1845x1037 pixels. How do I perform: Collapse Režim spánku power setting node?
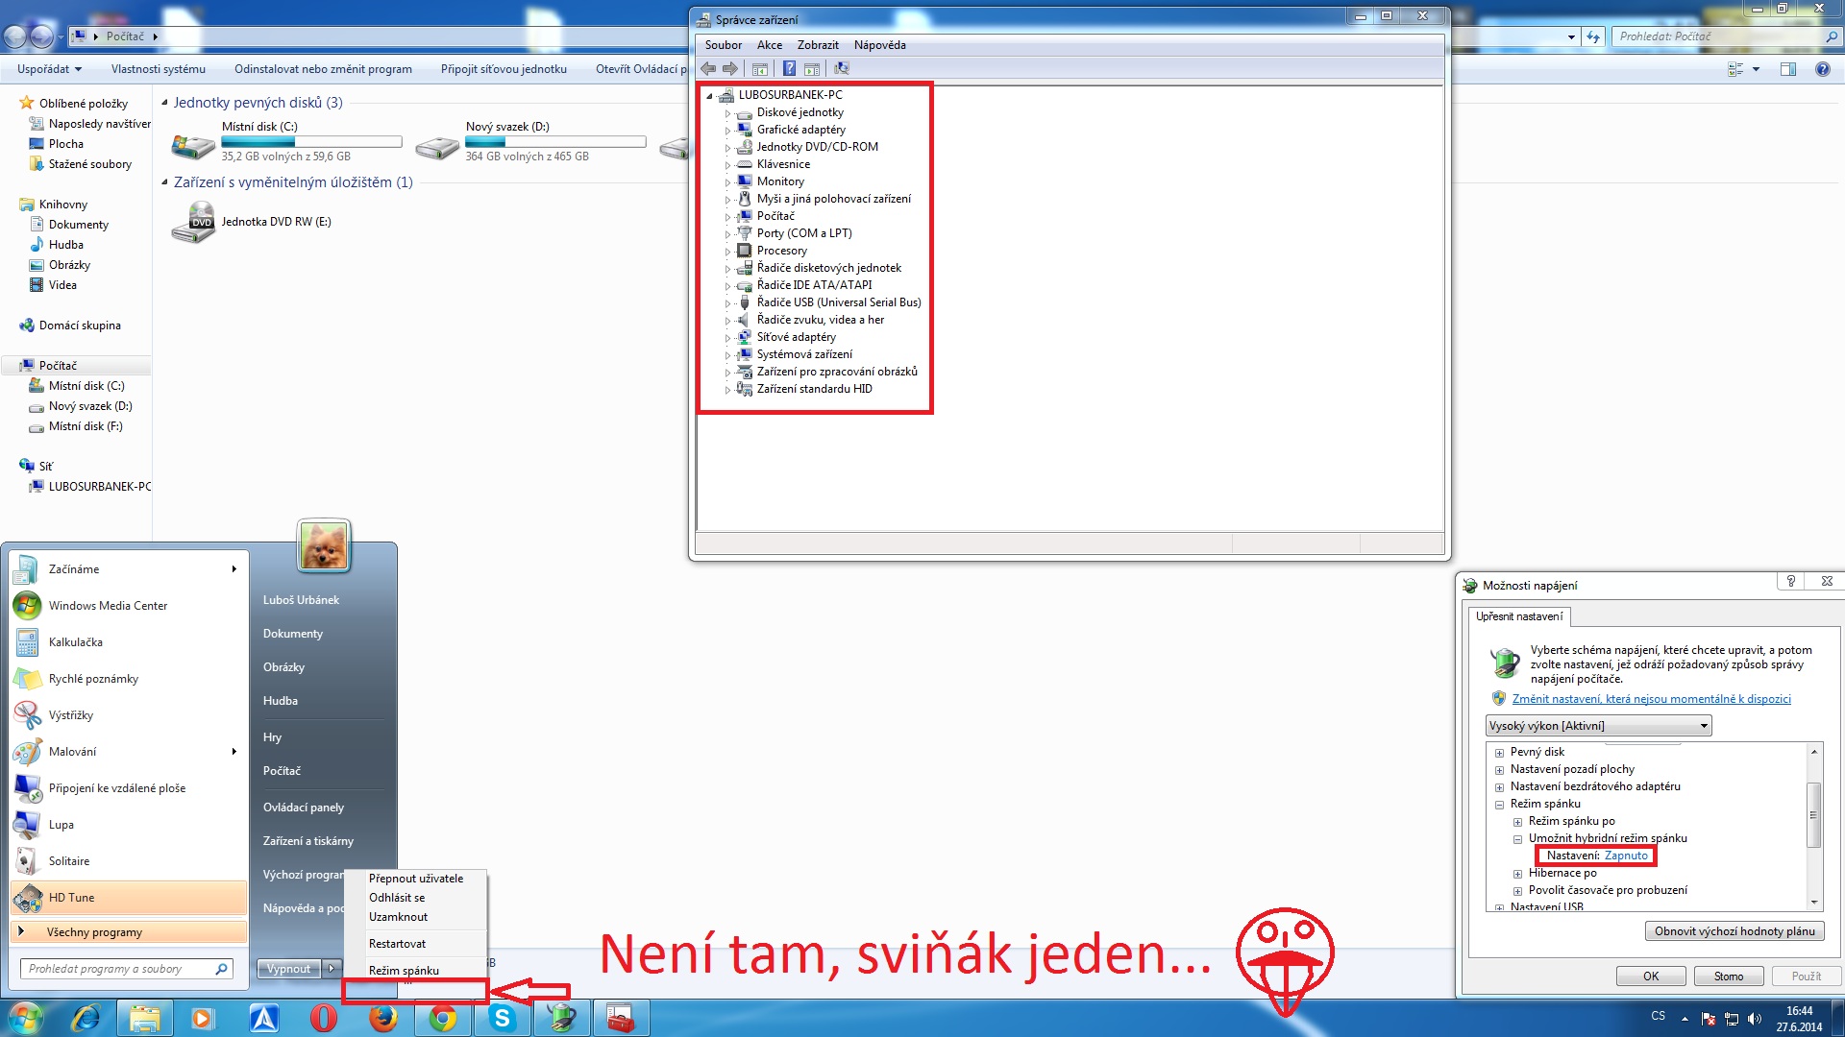[1499, 805]
